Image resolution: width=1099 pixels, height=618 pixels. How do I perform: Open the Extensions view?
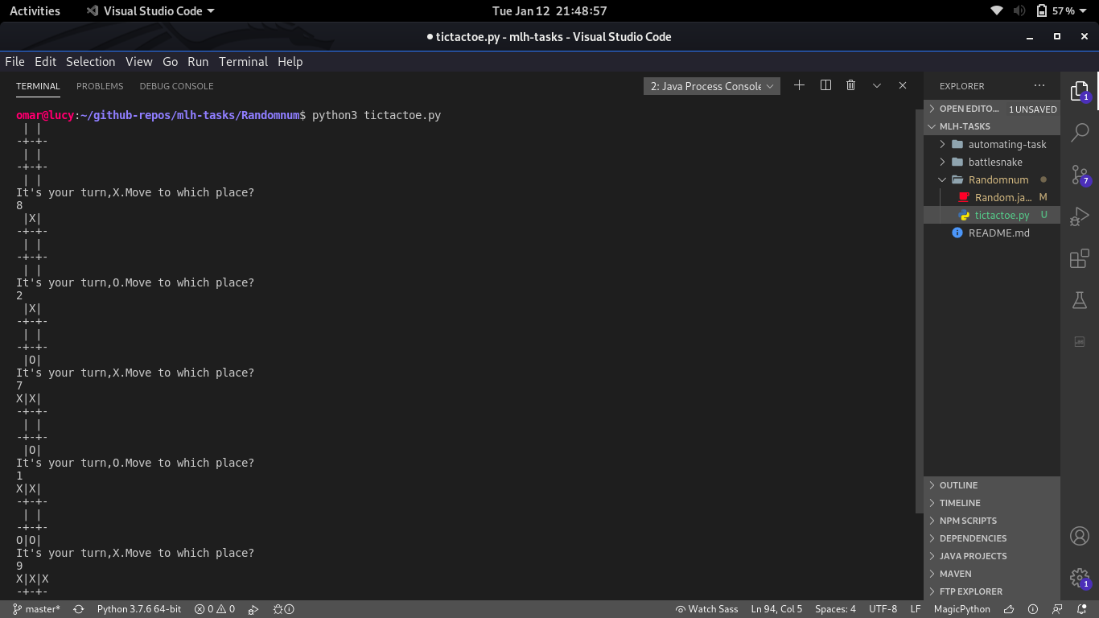click(1080, 258)
